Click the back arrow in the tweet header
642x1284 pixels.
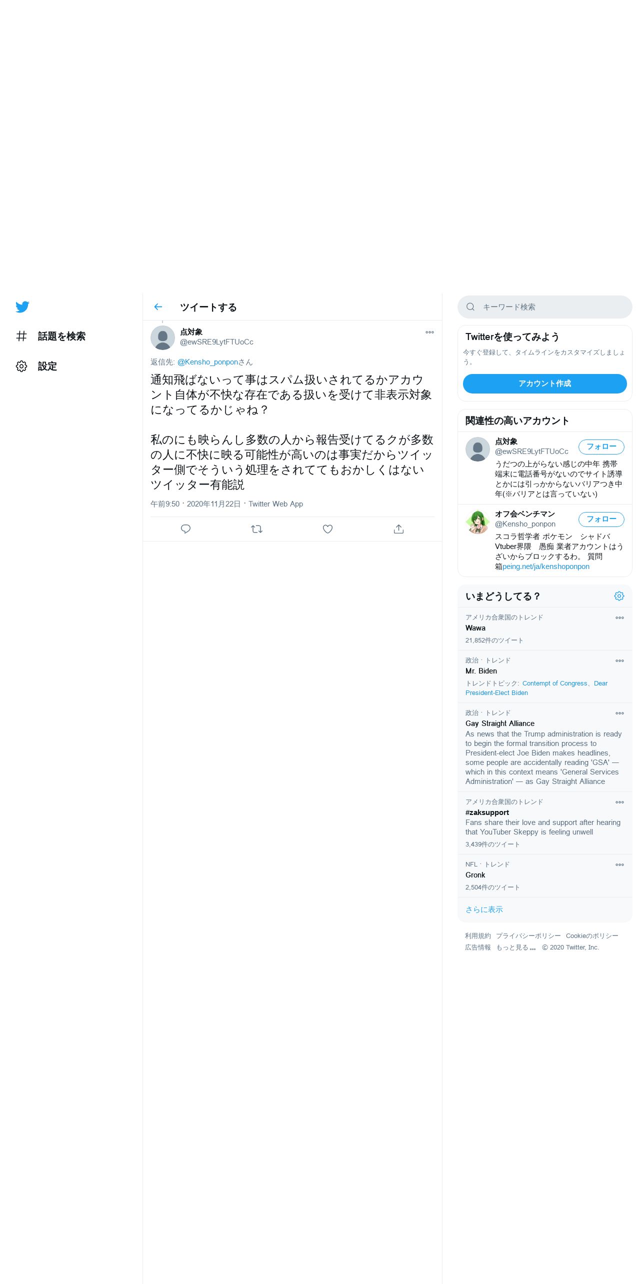(x=158, y=307)
